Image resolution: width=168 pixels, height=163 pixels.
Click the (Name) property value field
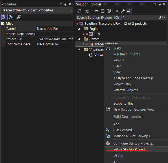(54, 29)
